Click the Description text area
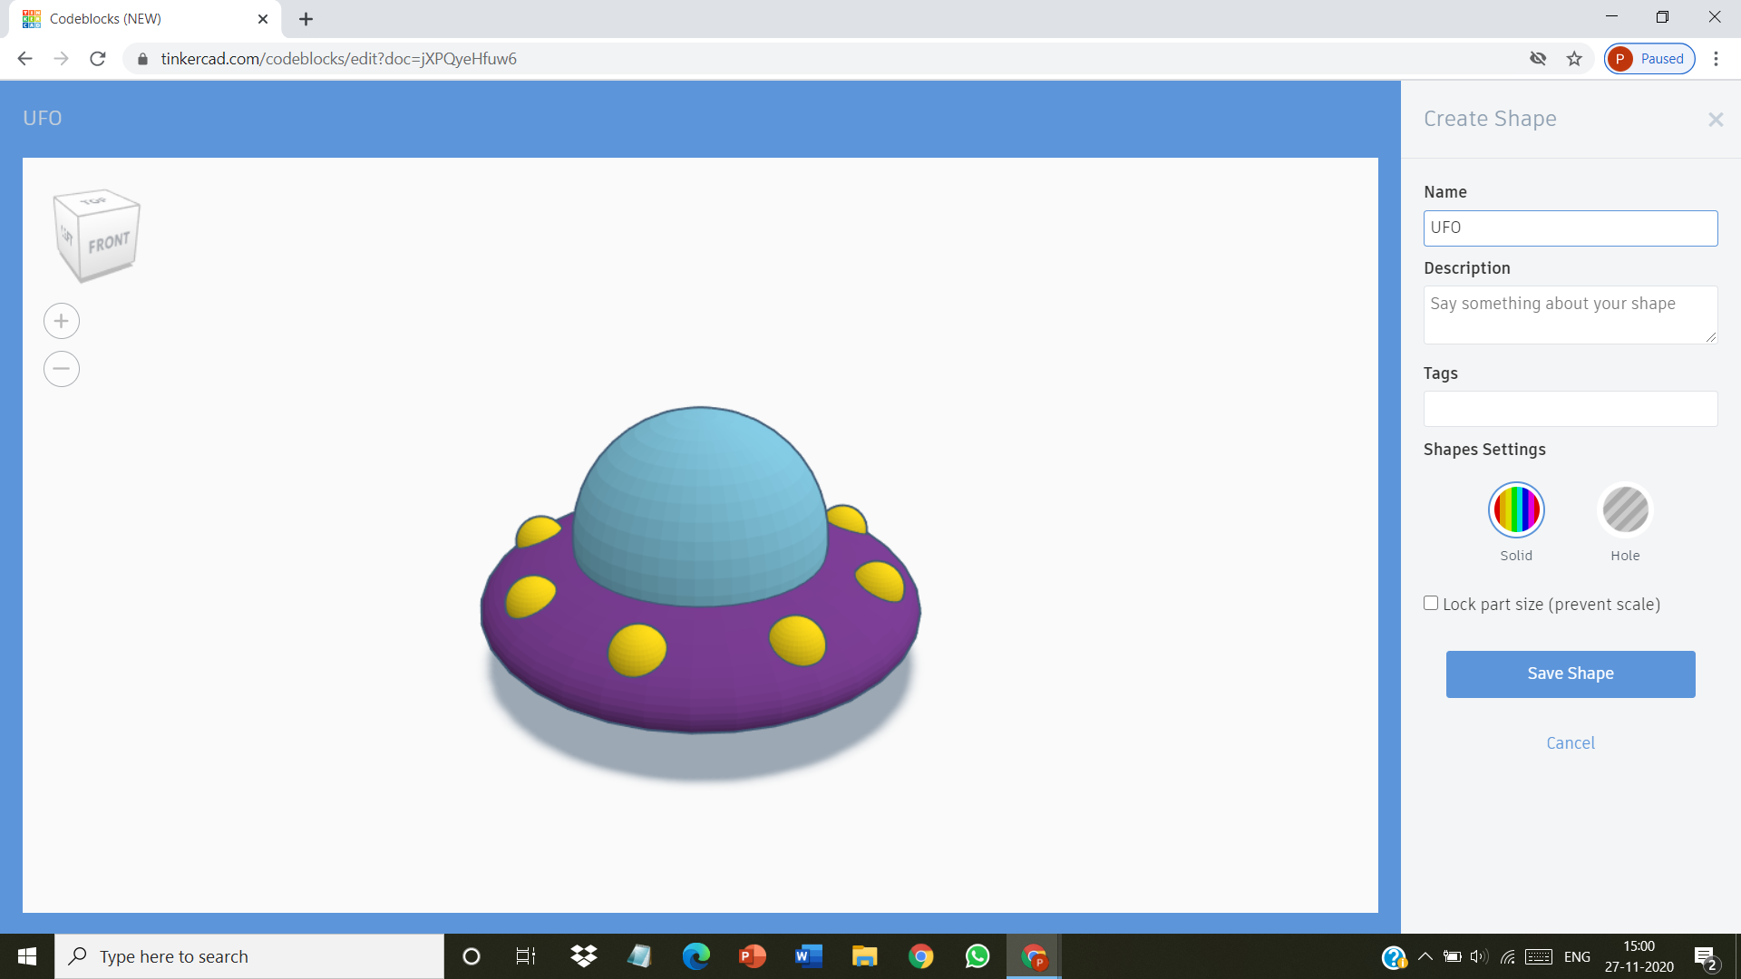The image size is (1741, 979). 1570,315
